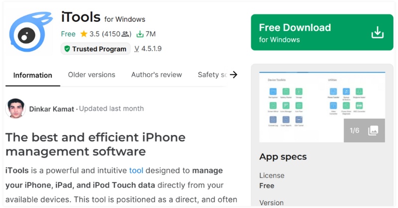Viewport: 398px width, 208px height.
Task: Open the partially hidden Safety tab
Action: [x=212, y=75]
